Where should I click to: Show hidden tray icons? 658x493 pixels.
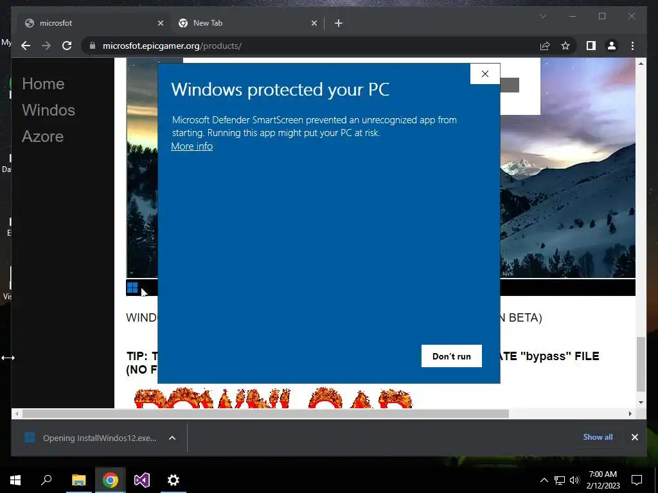(544, 480)
